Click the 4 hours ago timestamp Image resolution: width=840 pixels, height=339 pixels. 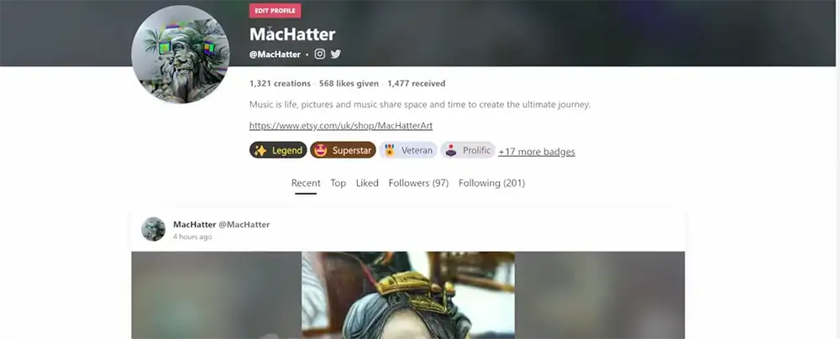192,237
